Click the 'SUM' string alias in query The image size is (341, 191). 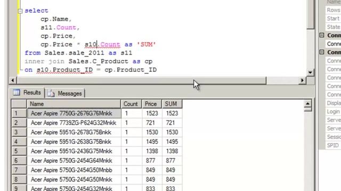147,45
